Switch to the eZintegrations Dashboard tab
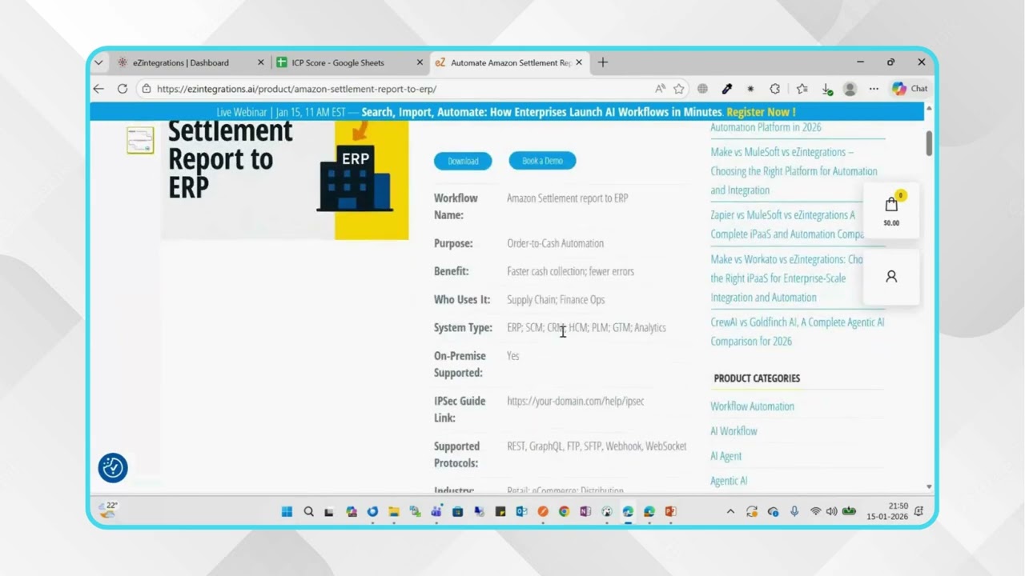Screen dimensions: 1025x576 [181, 62]
